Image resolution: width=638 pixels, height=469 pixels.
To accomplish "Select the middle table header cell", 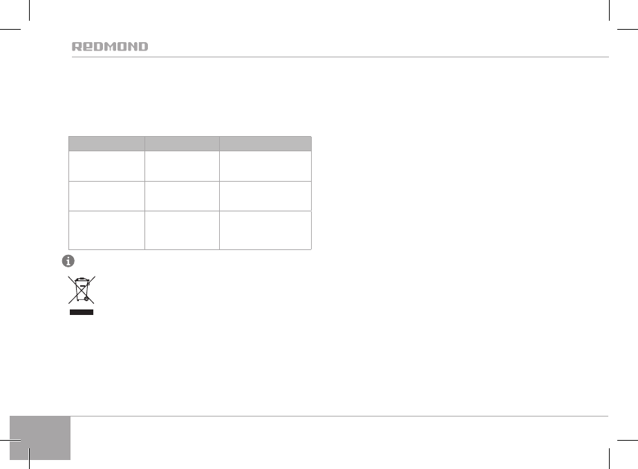I will click(182, 144).
